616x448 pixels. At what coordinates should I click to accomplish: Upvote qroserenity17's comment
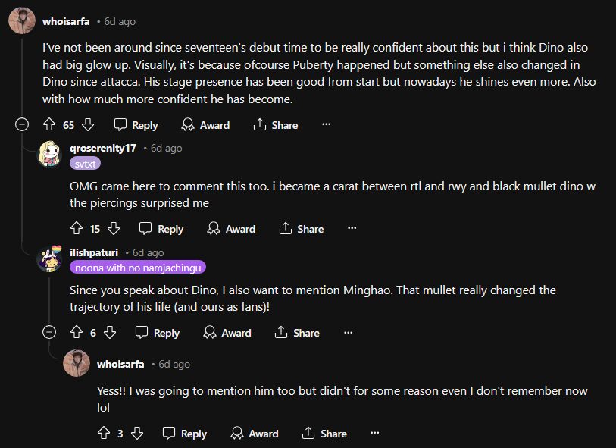pos(77,229)
